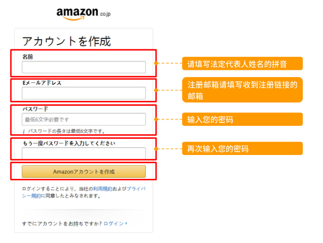This screenshot has height=243, width=323.
Task: Select the パスワード field with 最低6文字 placeholder
Action: [x=84, y=119]
